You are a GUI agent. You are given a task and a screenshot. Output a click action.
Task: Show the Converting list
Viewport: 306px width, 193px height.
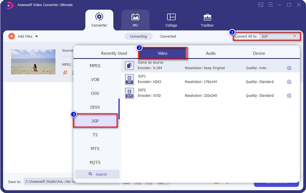139,36
